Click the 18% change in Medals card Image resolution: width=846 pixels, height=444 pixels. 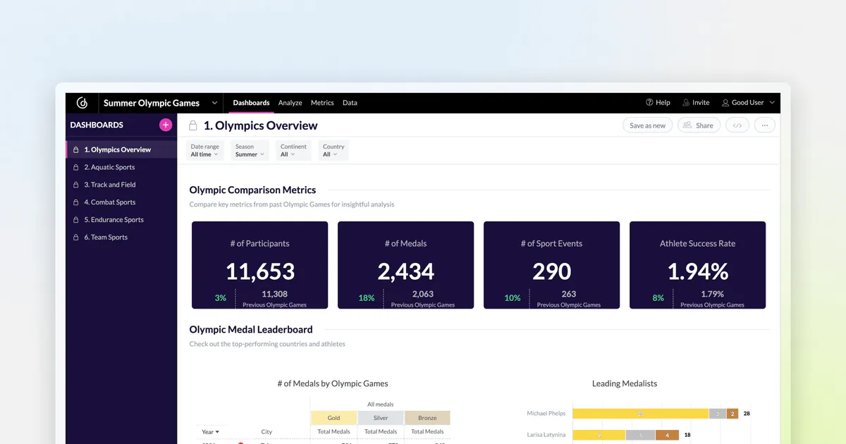click(x=367, y=298)
